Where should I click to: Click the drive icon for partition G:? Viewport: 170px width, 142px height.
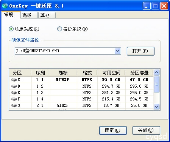pos(14,105)
